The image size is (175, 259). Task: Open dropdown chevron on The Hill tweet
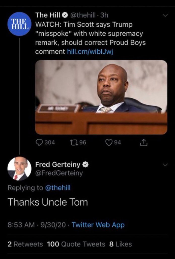tap(165, 16)
